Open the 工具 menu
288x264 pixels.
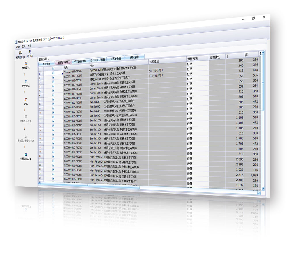[24, 46]
